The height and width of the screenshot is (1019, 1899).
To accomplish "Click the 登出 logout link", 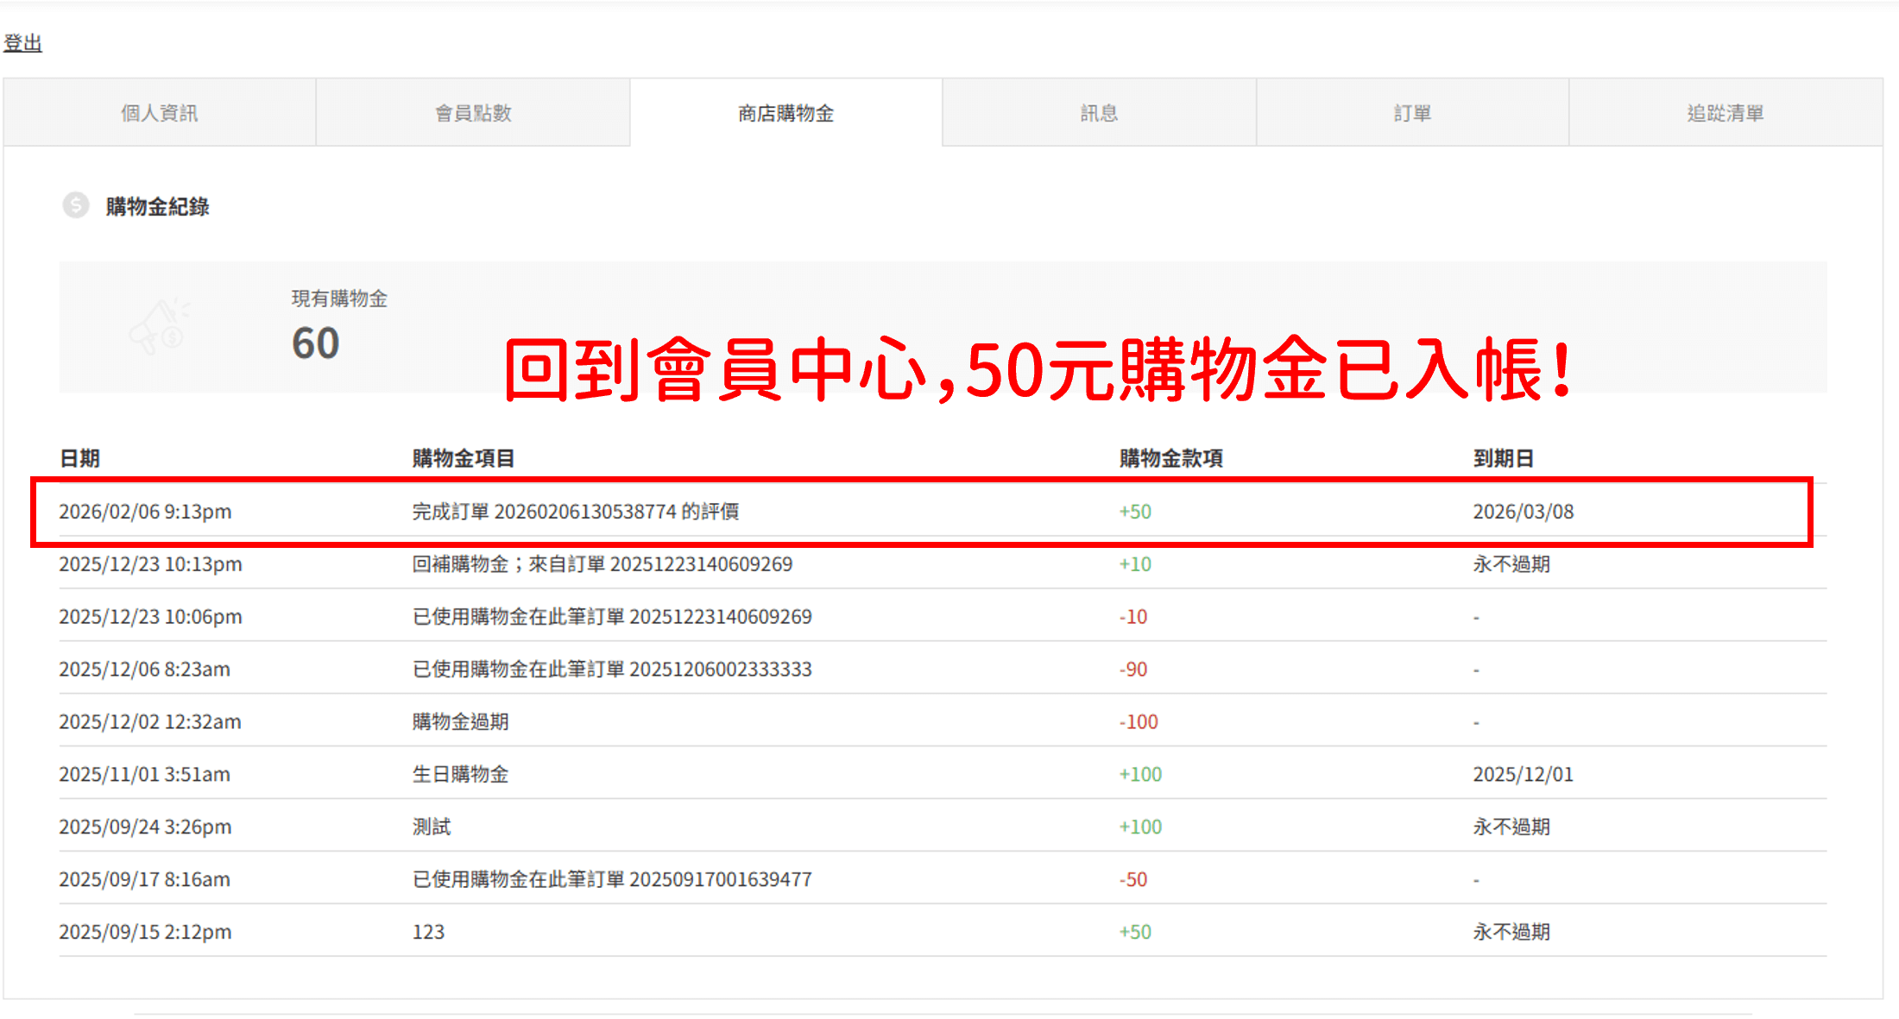I will coord(22,43).
